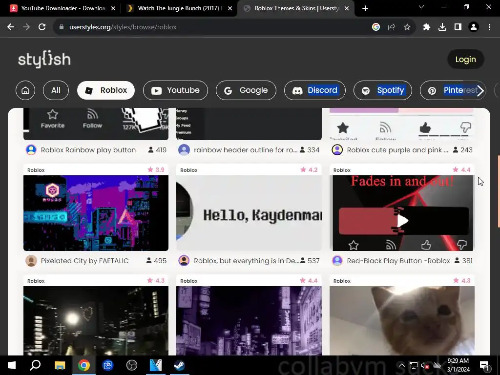Open OBS Studio from taskbar

[x=131, y=365]
